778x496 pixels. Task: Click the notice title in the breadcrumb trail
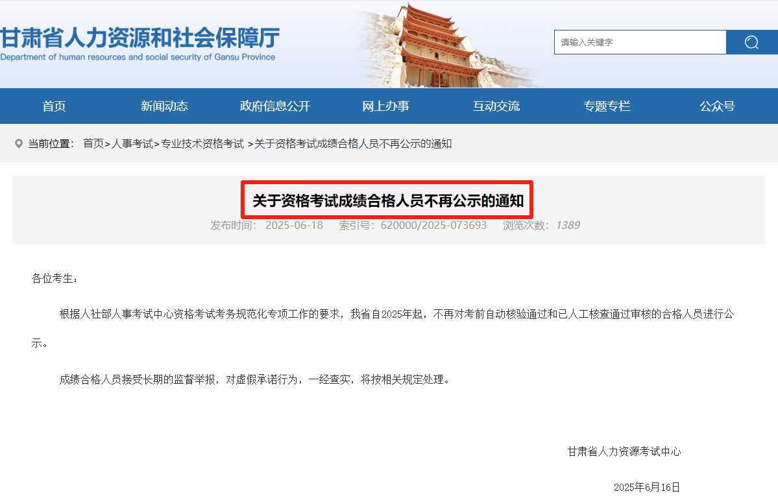[x=353, y=143]
